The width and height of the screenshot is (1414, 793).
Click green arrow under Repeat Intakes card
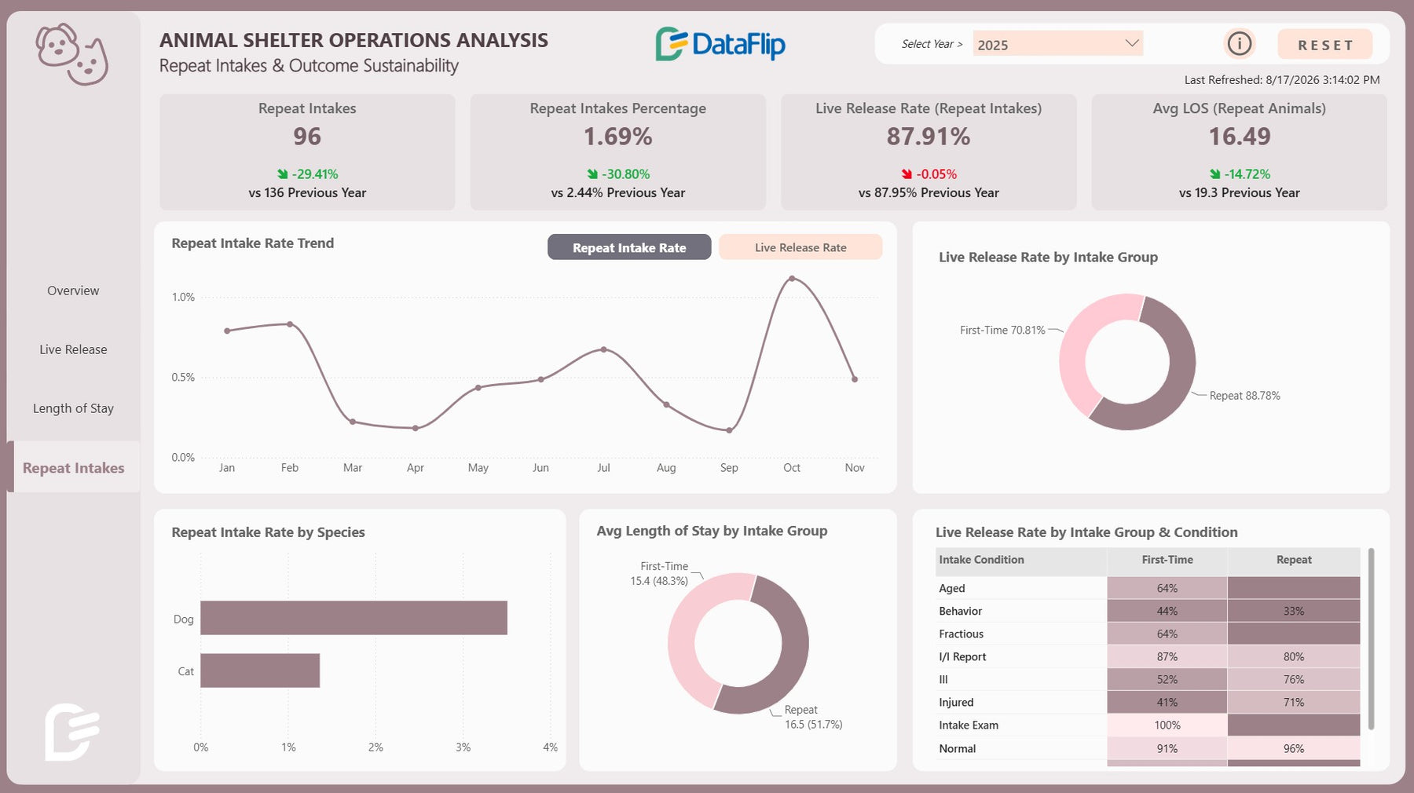click(283, 174)
